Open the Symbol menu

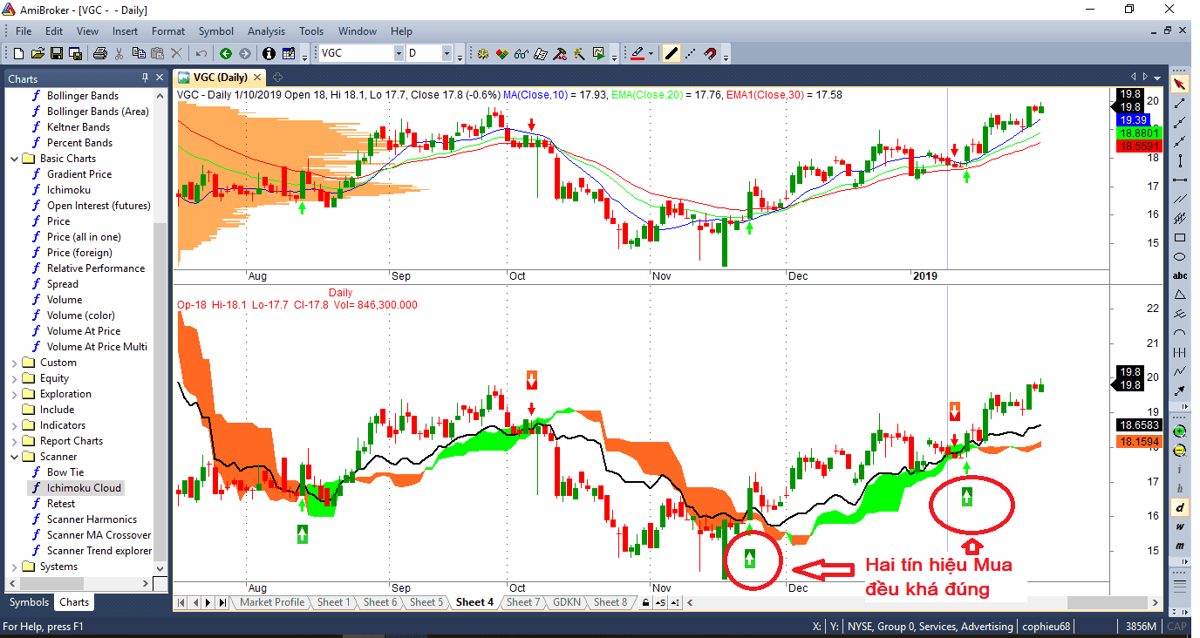[x=215, y=31]
